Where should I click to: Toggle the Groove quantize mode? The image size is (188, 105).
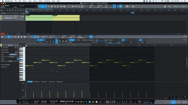[x=41, y=42]
